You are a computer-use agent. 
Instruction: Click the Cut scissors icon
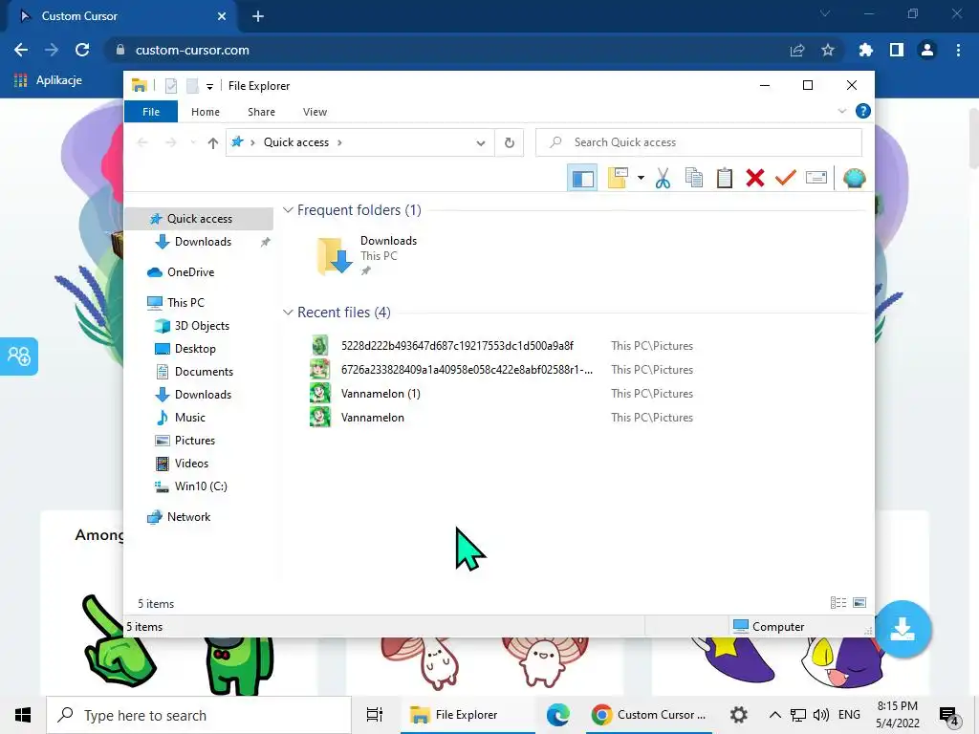[x=663, y=179]
